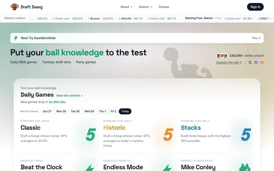Image resolution: width=274 pixels, height=171 pixels.
Task: Click the New! Try Gauntlet Infinite text
Action: click(38, 38)
